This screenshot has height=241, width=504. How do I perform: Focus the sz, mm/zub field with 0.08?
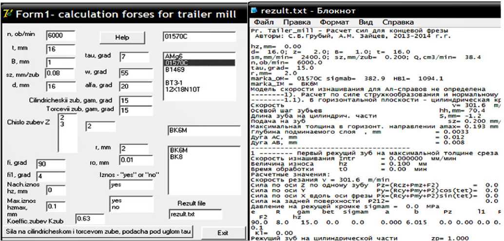click(x=60, y=74)
